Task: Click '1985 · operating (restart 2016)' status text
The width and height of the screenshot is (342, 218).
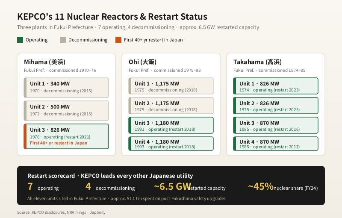Action: 270,129
